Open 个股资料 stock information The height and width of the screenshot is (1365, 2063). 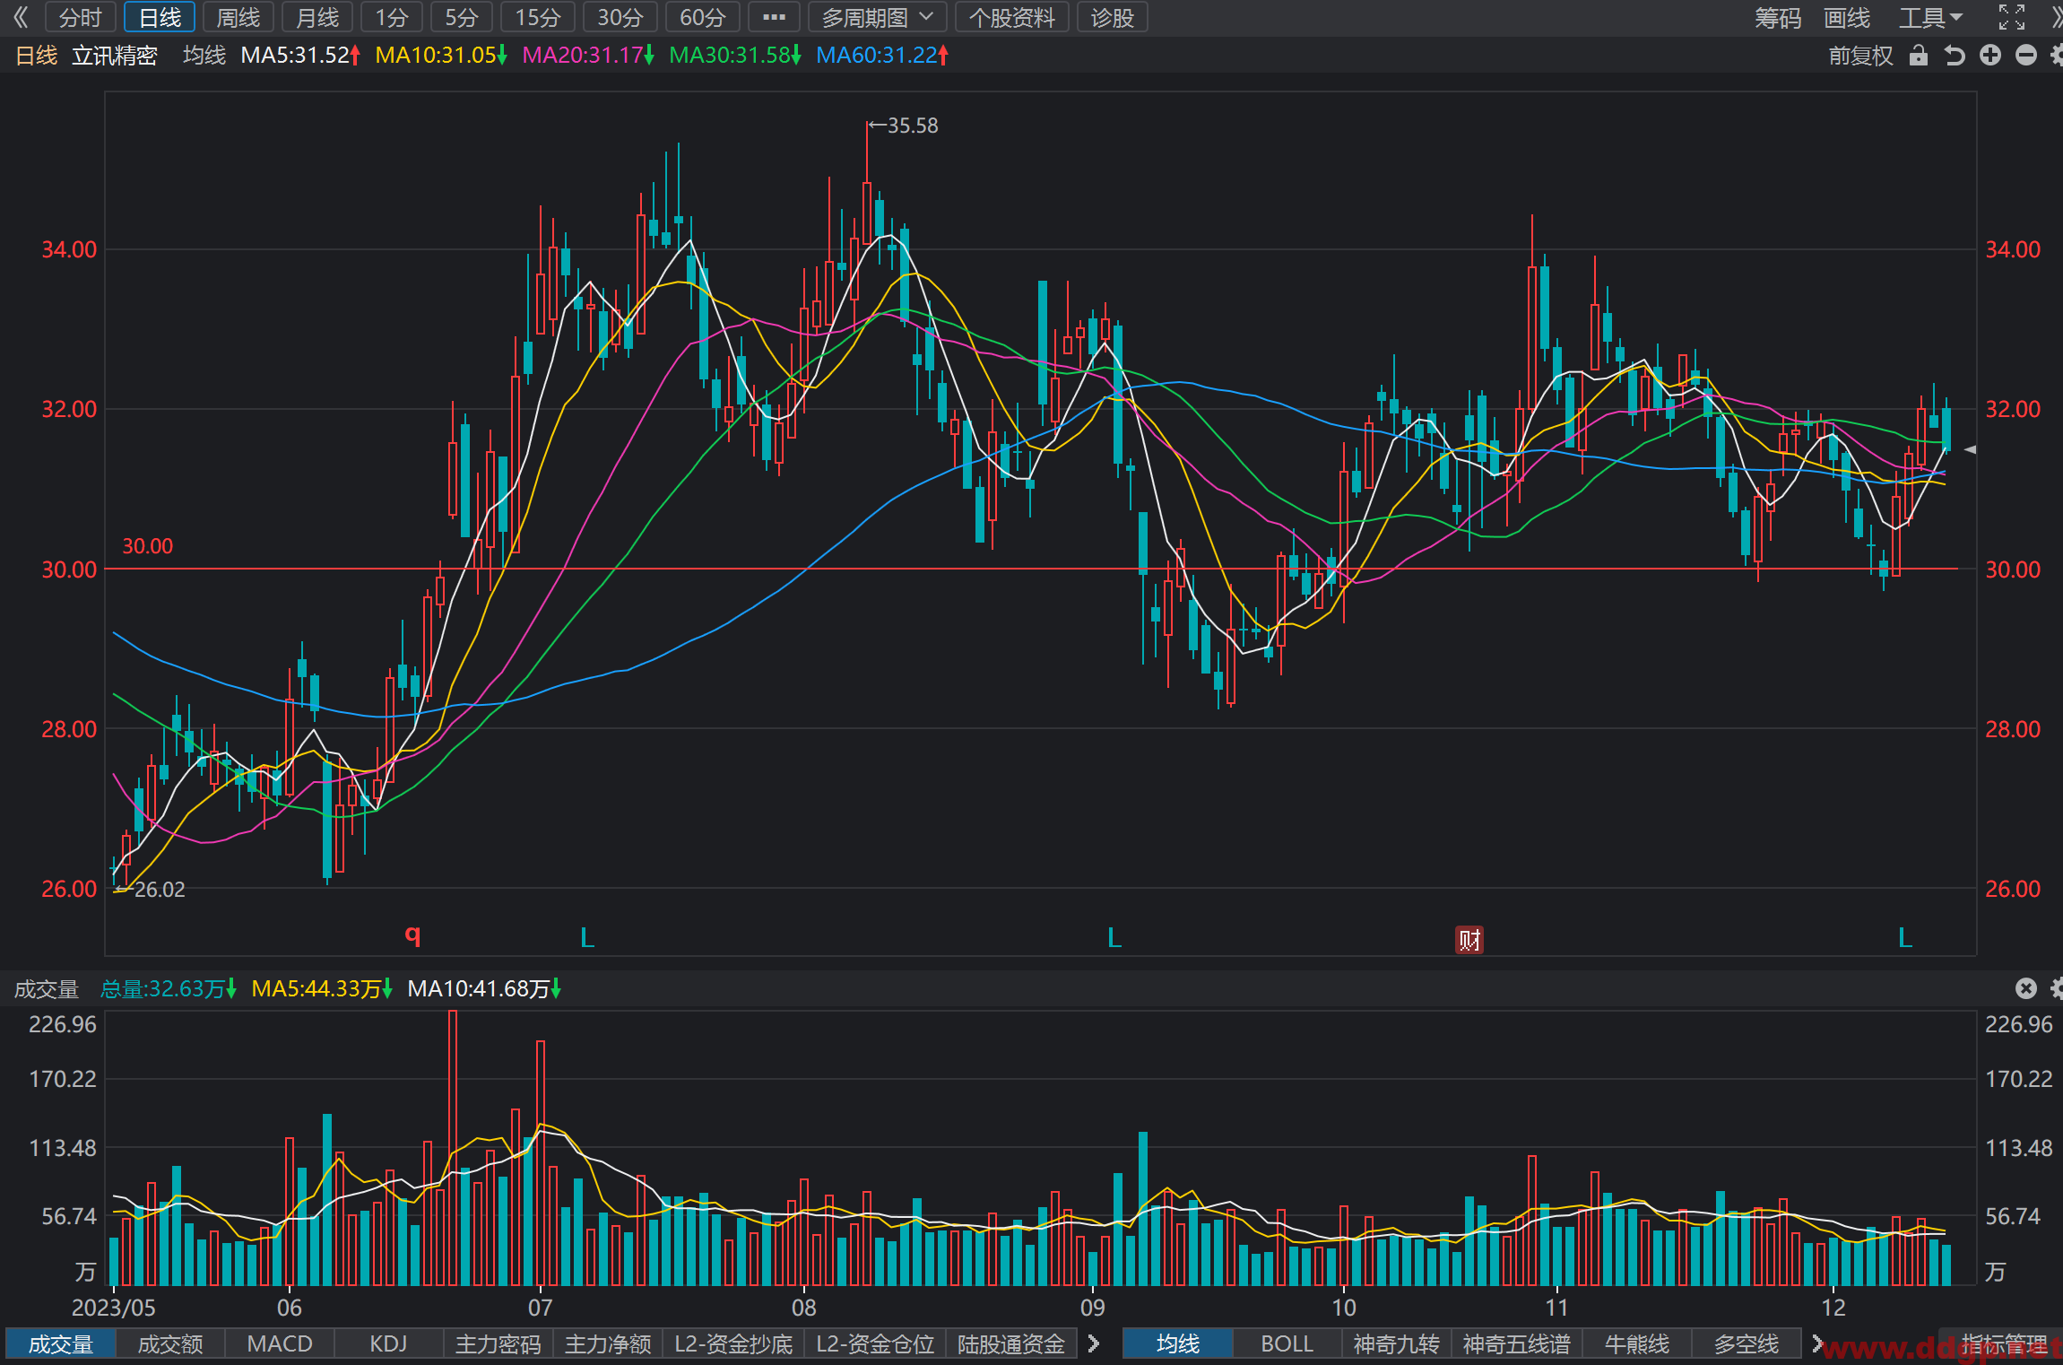click(1011, 17)
